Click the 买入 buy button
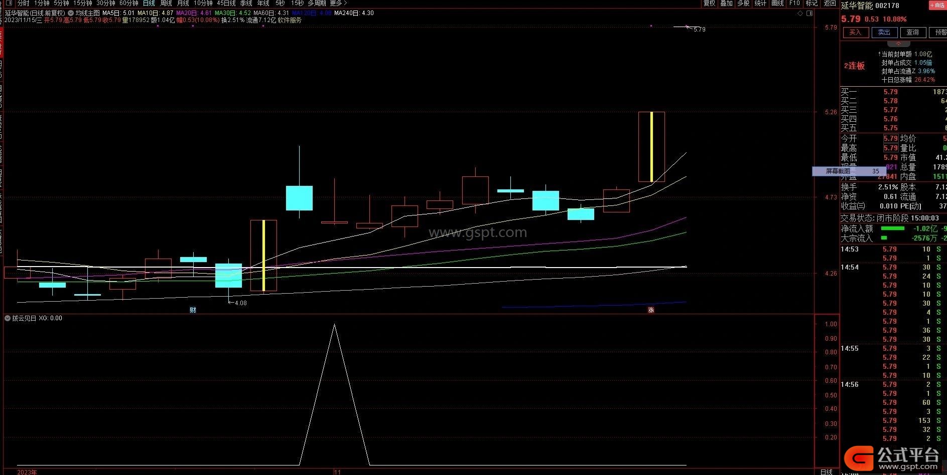This screenshot has width=947, height=475. tap(855, 33)
